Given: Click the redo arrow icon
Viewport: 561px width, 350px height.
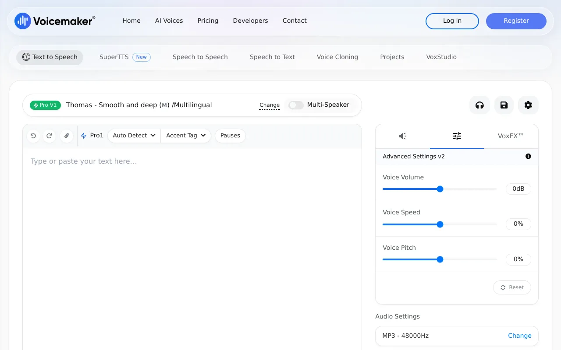Looking at the screenshot, I should (x=49, y=136).
